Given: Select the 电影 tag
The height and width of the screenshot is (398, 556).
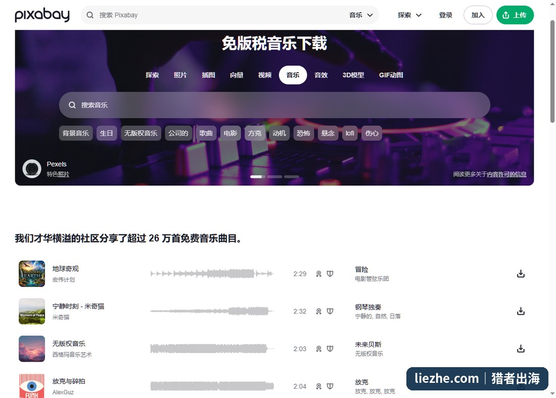Looking at the screenshot, I should coord(230,133).
